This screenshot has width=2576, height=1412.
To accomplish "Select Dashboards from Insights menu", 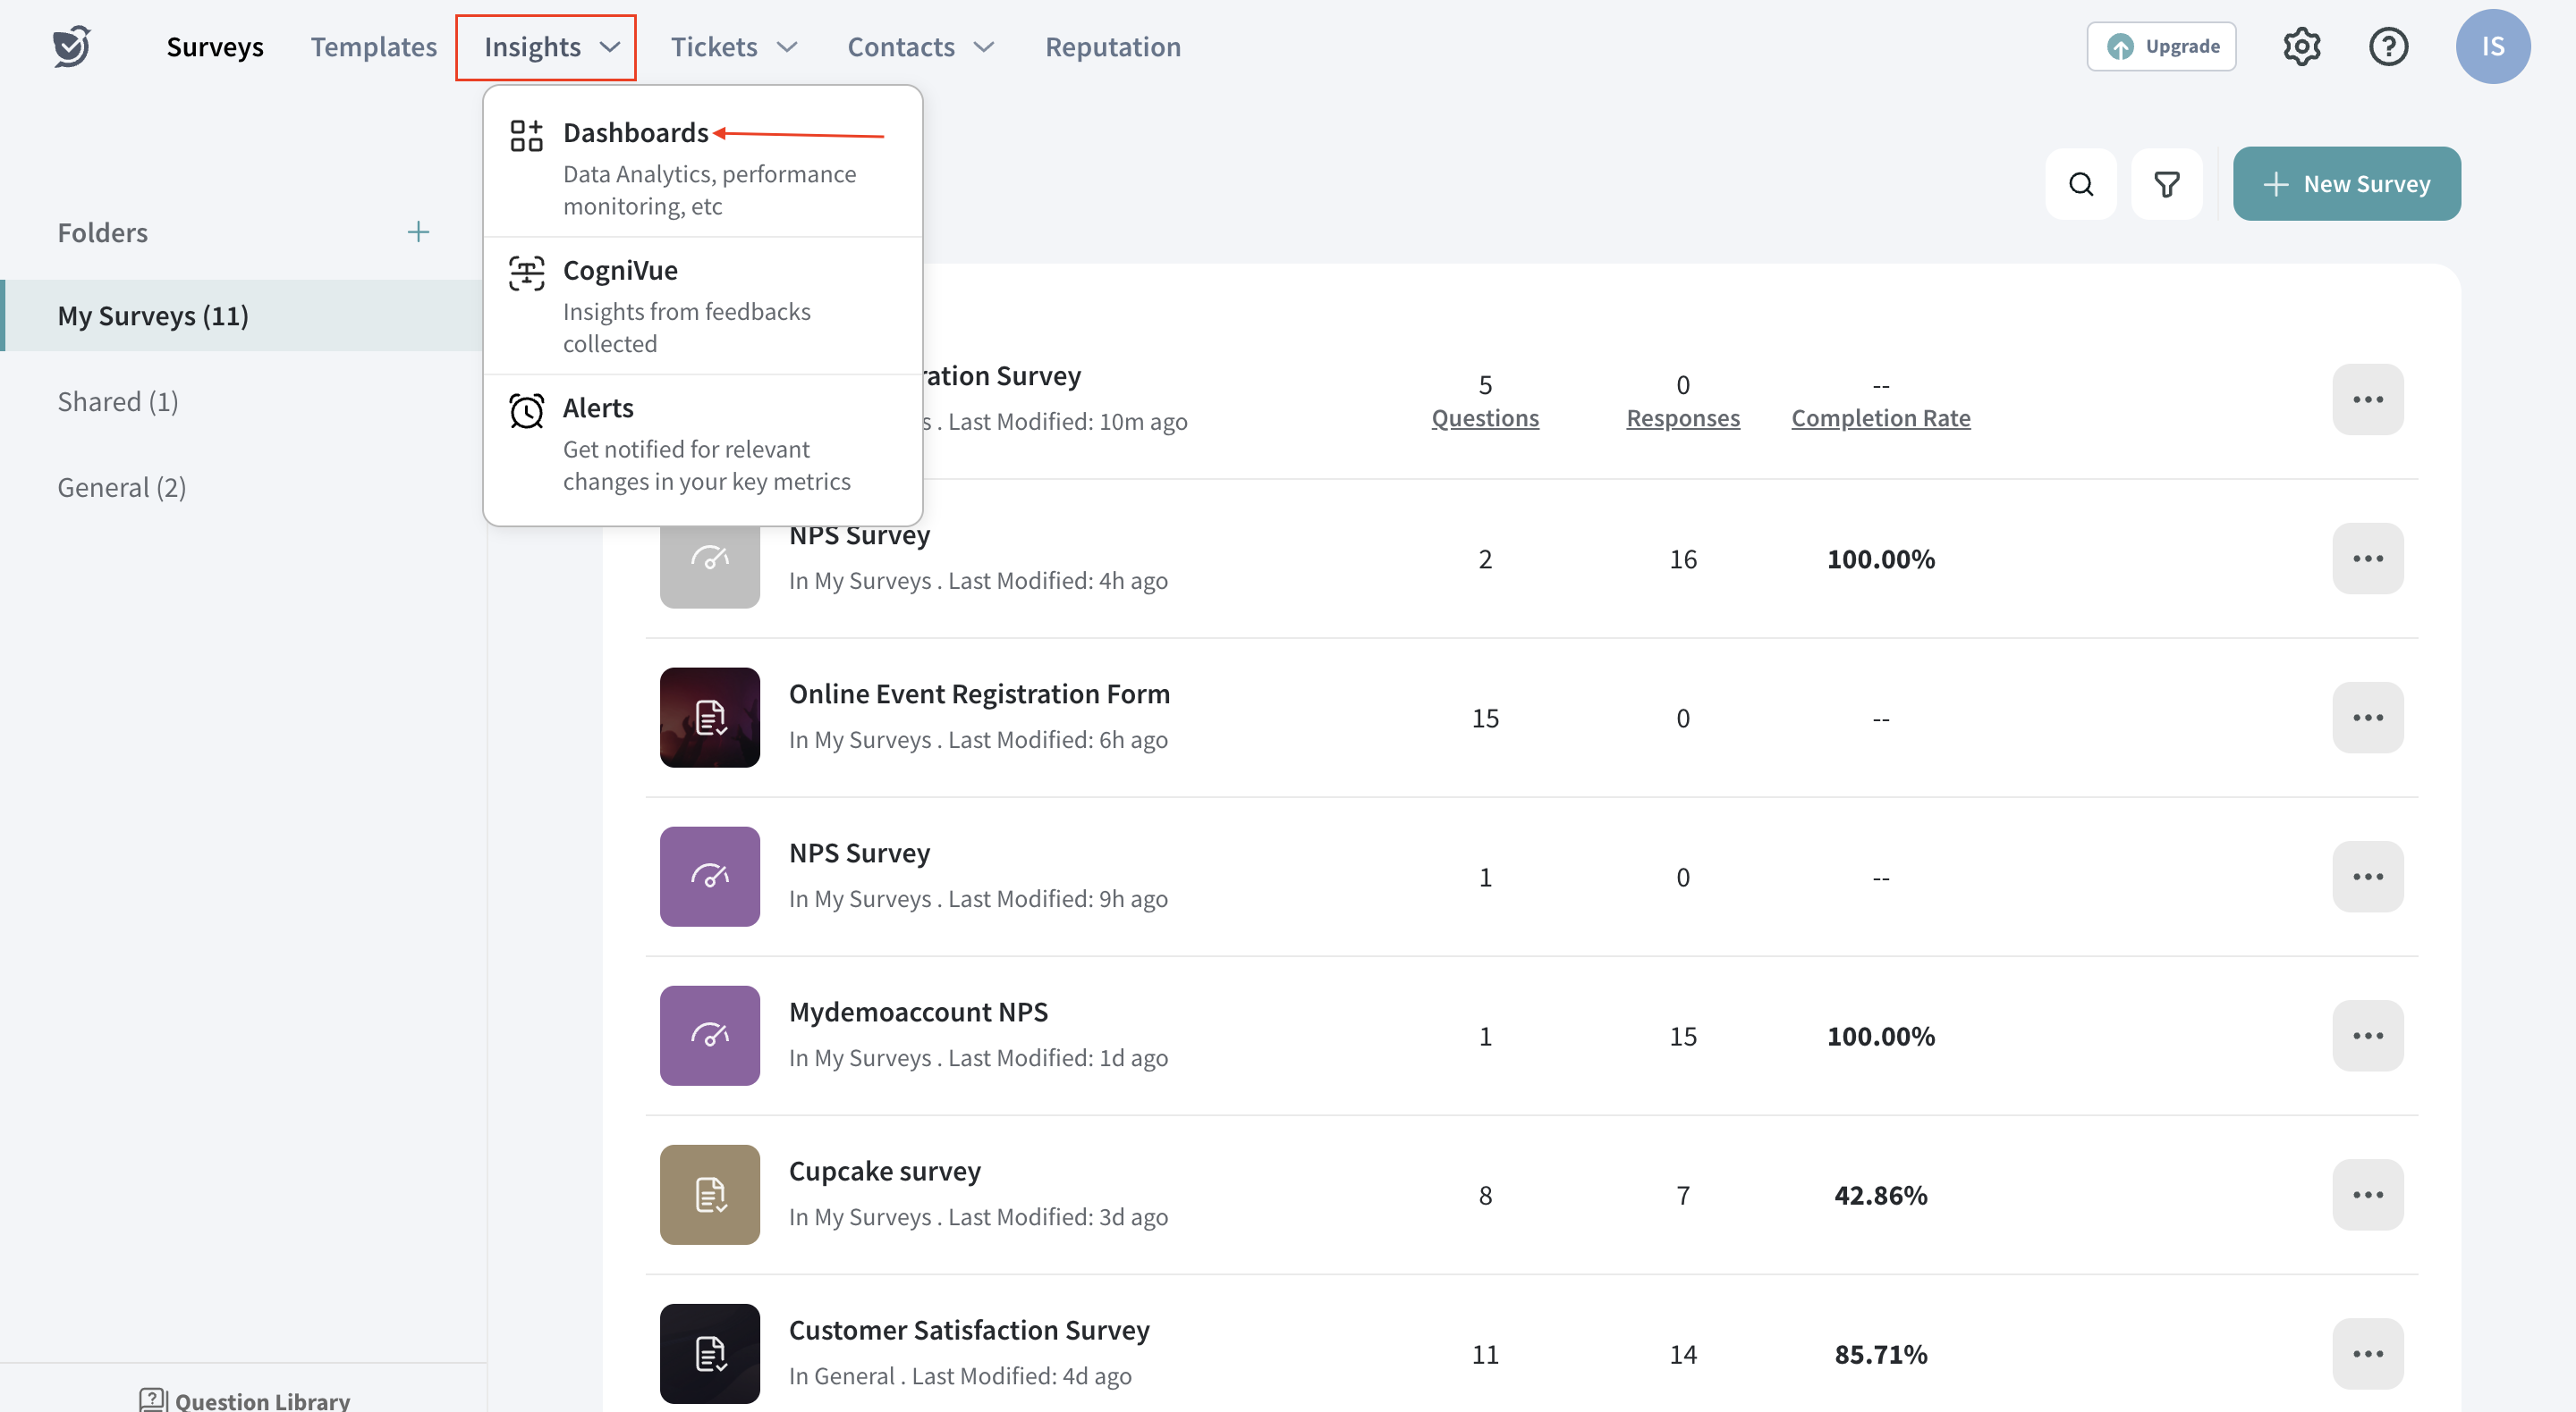I will point(636,133).
